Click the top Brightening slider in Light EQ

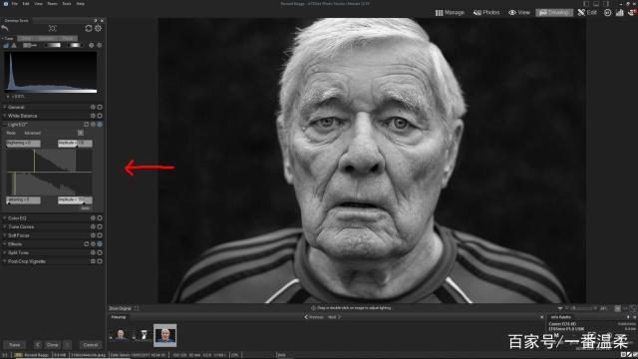pos(23,144)
